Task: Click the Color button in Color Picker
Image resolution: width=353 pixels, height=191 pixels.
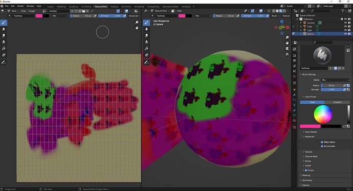Action: click(312, 102)
